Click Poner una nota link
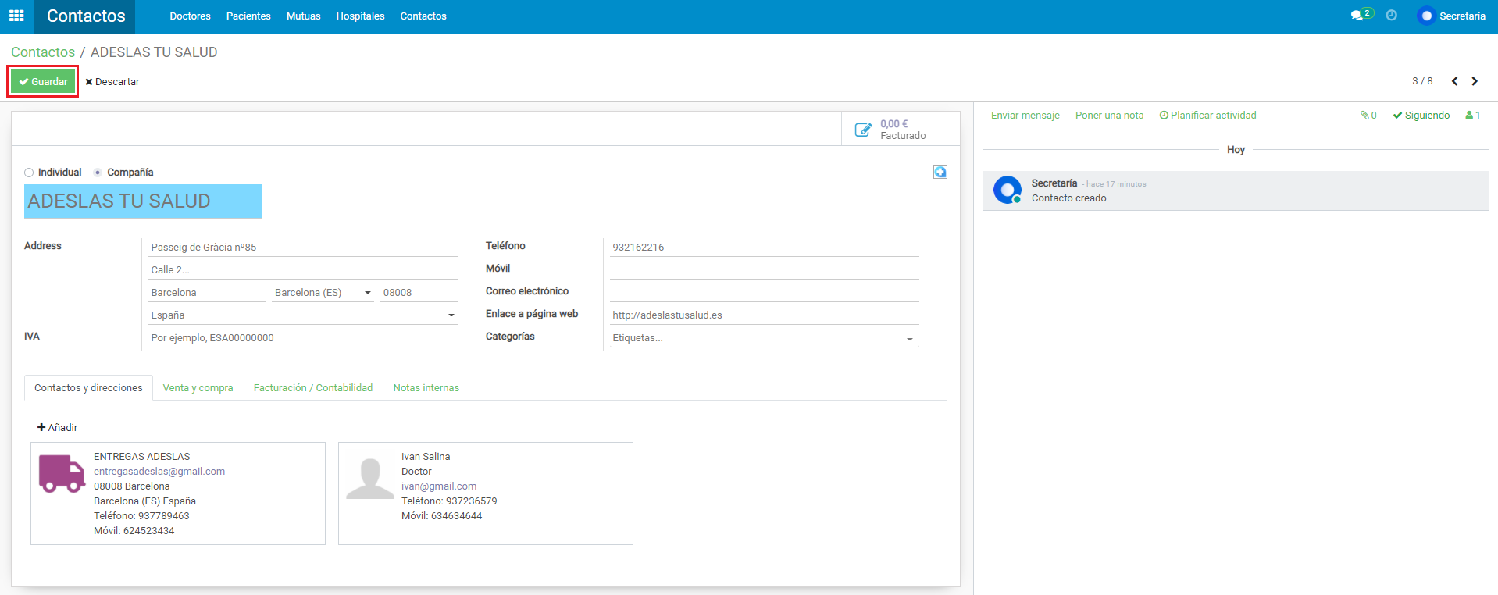 click(x=1109, y=116)
